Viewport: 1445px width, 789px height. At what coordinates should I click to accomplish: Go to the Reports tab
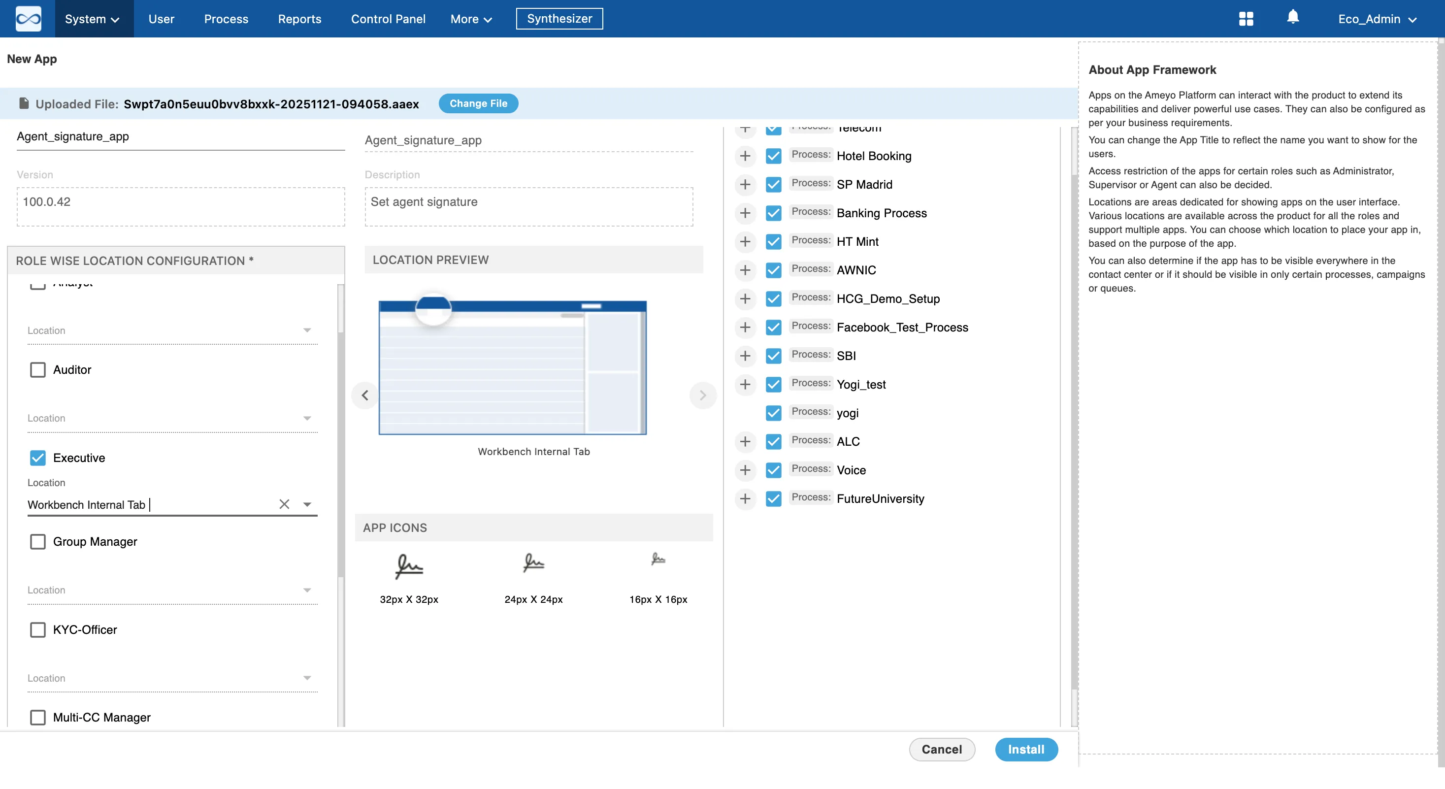click(299, 19)
